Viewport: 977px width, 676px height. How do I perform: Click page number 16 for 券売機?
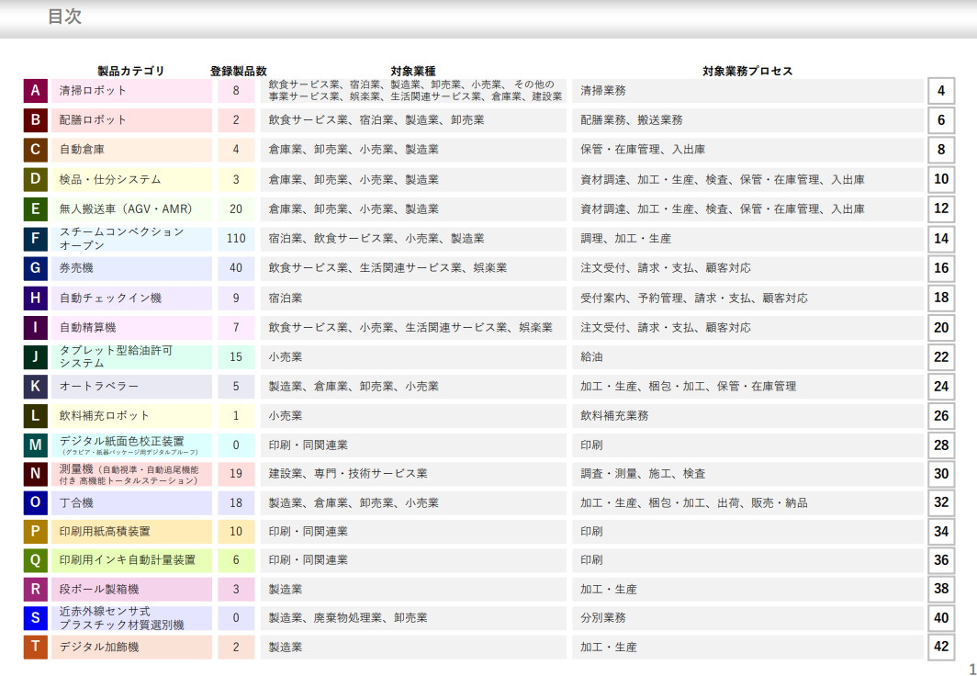941,268
